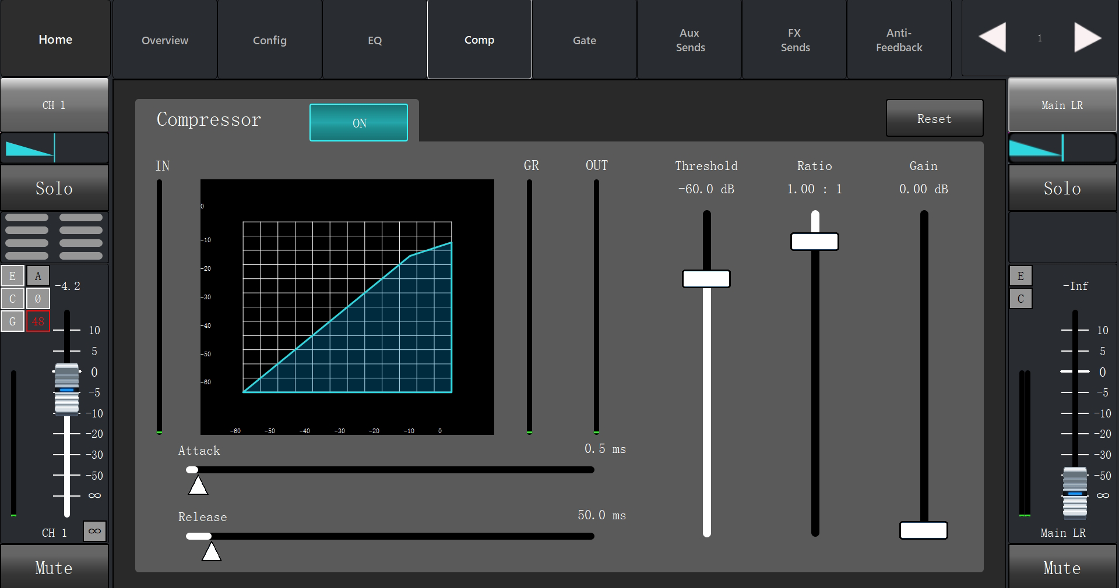Click the Ratio value 1.00 : 1

point(814,189)
